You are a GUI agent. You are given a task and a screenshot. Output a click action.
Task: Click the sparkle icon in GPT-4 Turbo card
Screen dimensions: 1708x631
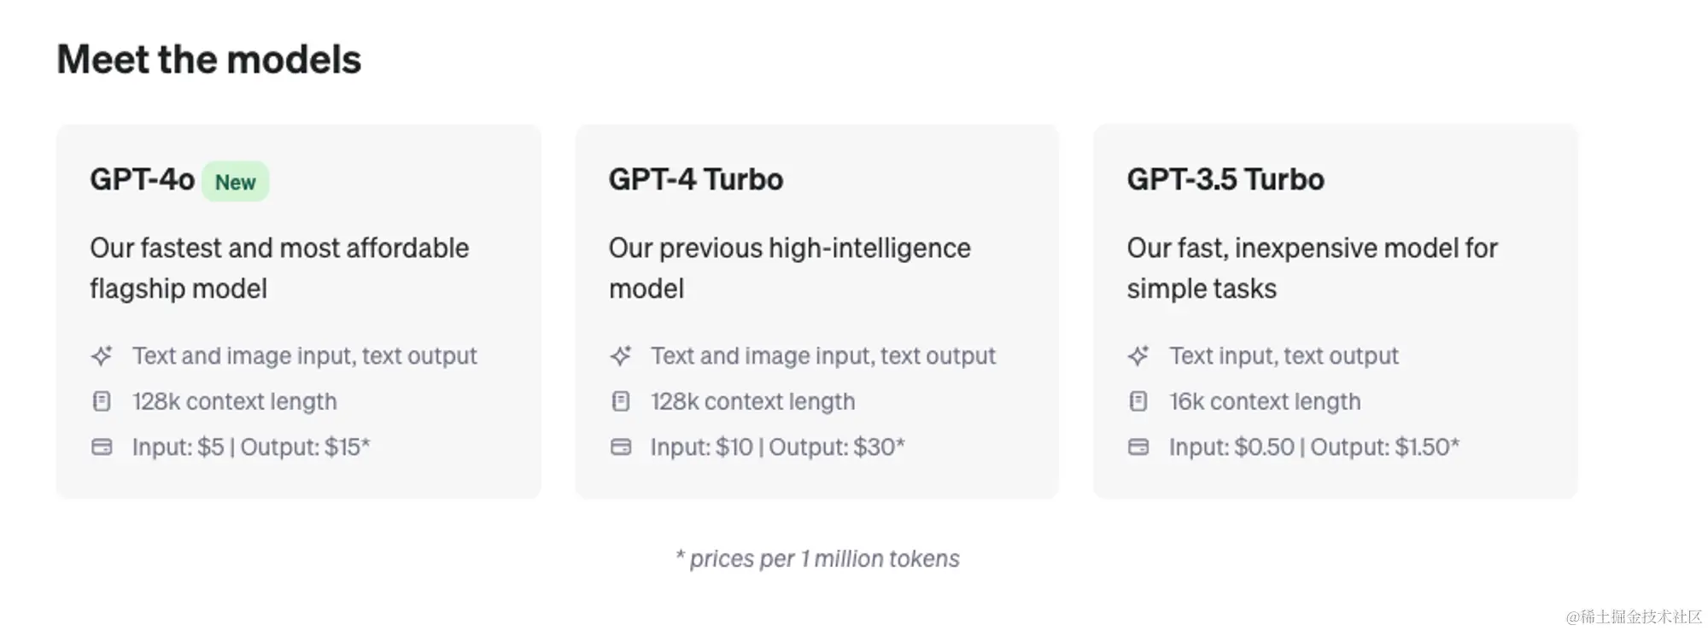(621, 355)
